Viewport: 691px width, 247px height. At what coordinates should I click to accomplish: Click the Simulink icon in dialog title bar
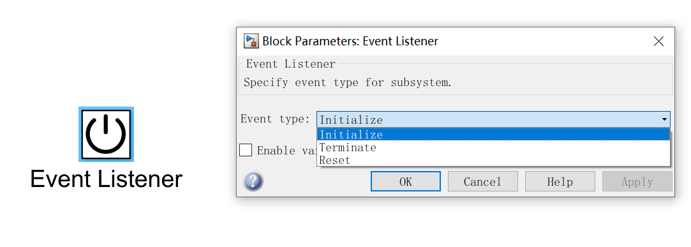pyautogui.click(x=251, y=41)
